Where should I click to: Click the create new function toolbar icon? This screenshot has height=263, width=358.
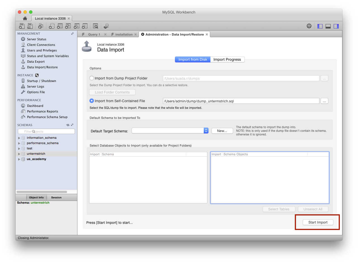[85, 26]
